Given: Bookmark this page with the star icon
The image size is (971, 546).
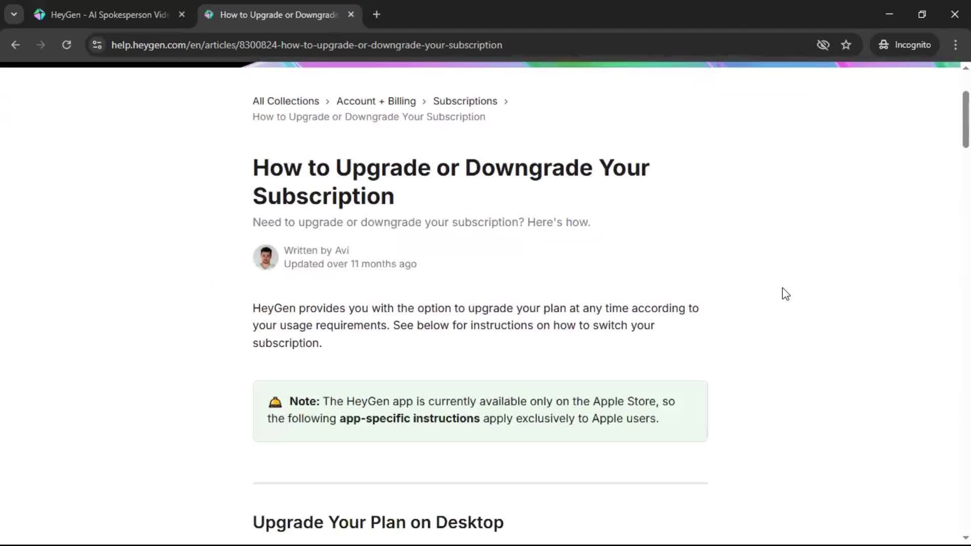Looking at the screenshot, I should [x=846, y=45].
